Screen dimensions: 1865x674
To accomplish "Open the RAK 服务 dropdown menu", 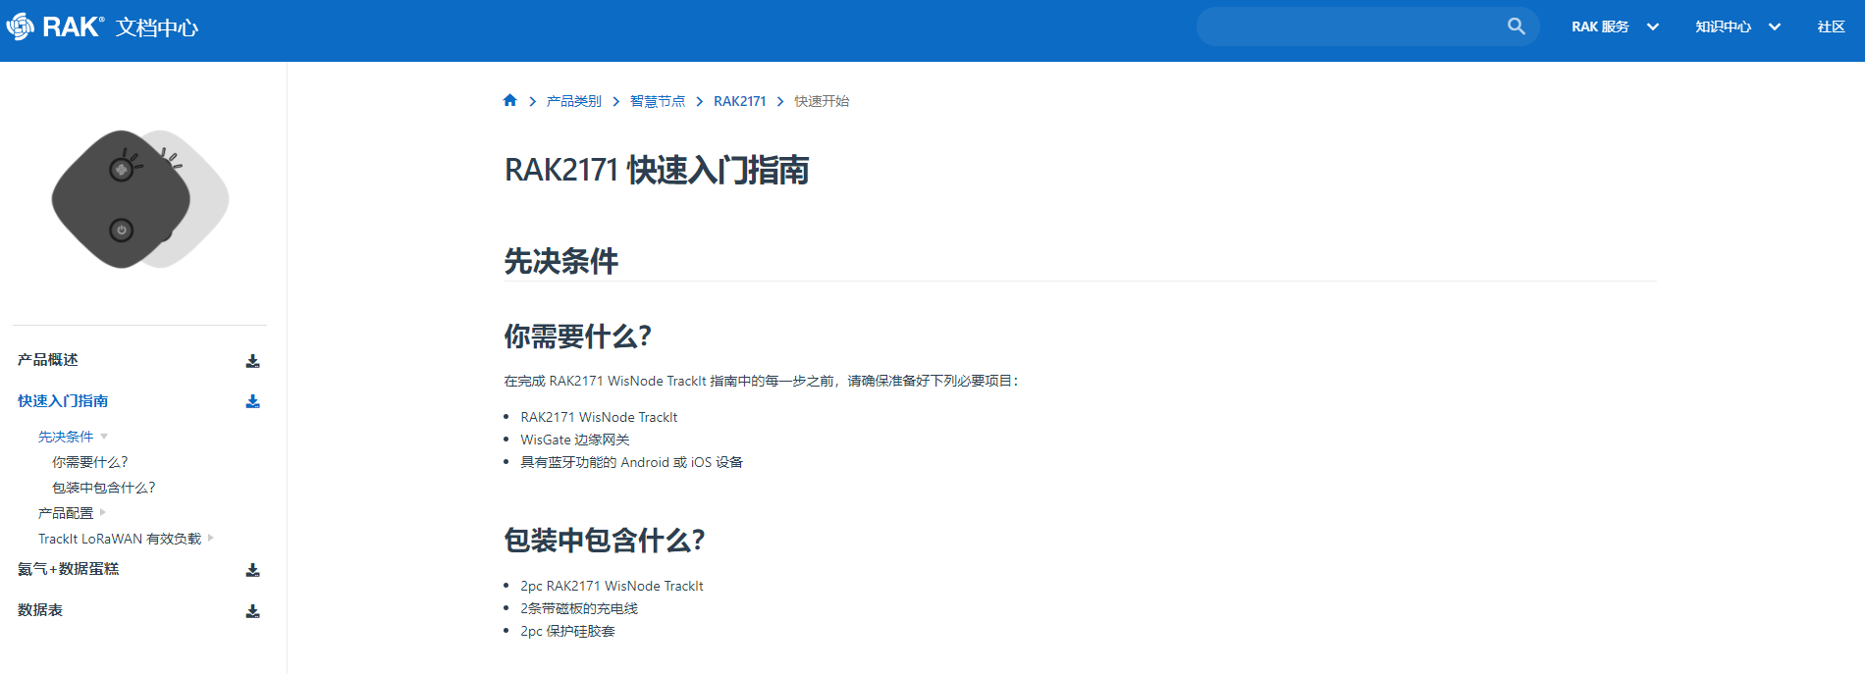I will tap(1615, 26).
